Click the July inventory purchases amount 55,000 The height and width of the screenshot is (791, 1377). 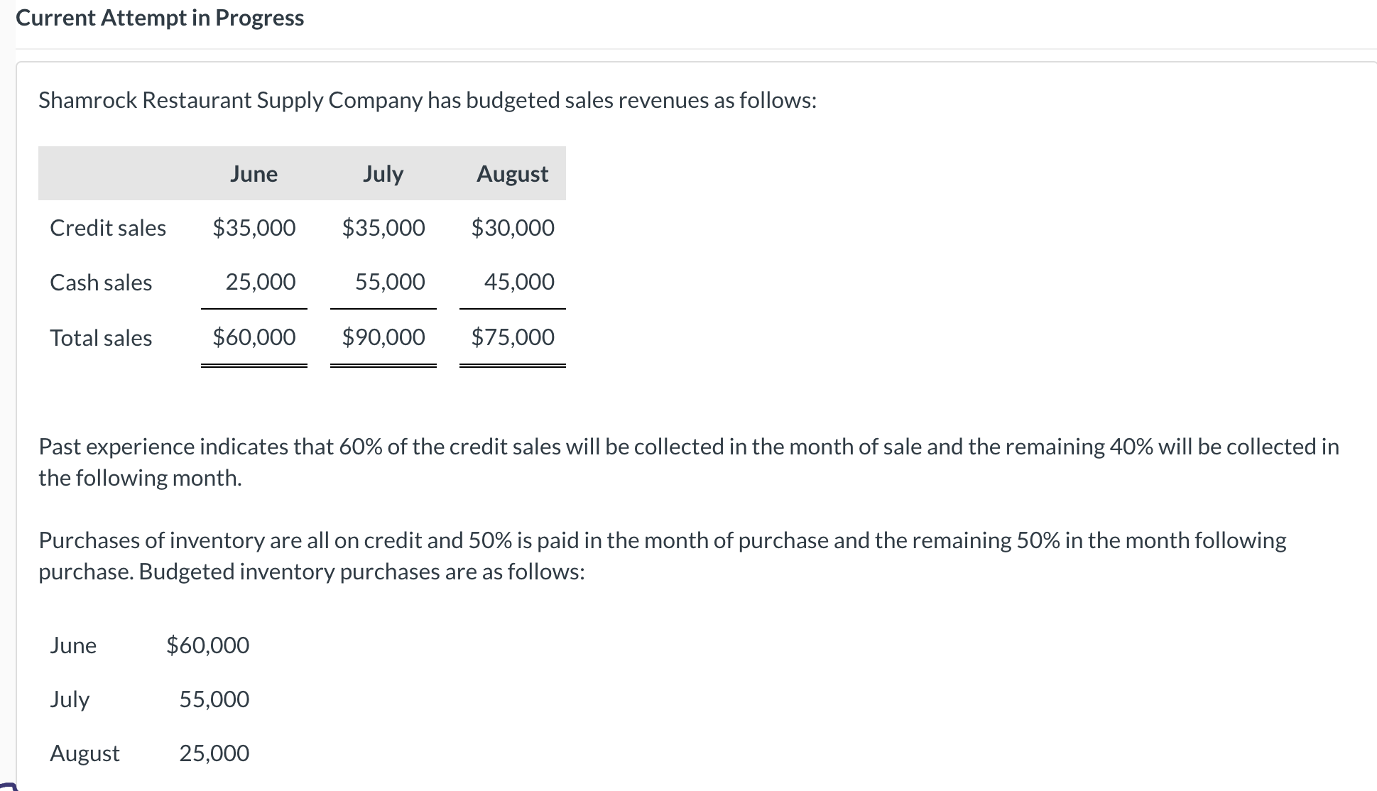[214, 699]
